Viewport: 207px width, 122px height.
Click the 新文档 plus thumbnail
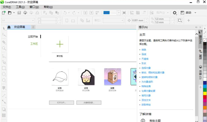tap(60, 44)
